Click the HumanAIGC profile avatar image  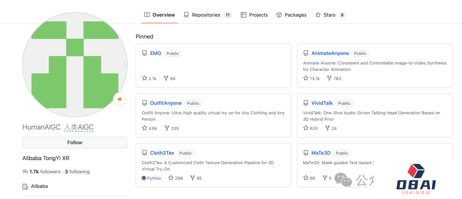click(x=75, y=64)
